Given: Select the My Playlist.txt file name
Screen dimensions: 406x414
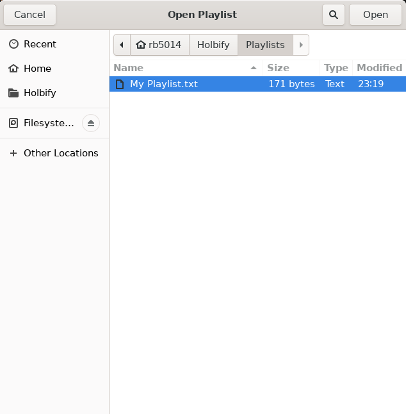Looking at the screenshot, I should click(164, 84).
